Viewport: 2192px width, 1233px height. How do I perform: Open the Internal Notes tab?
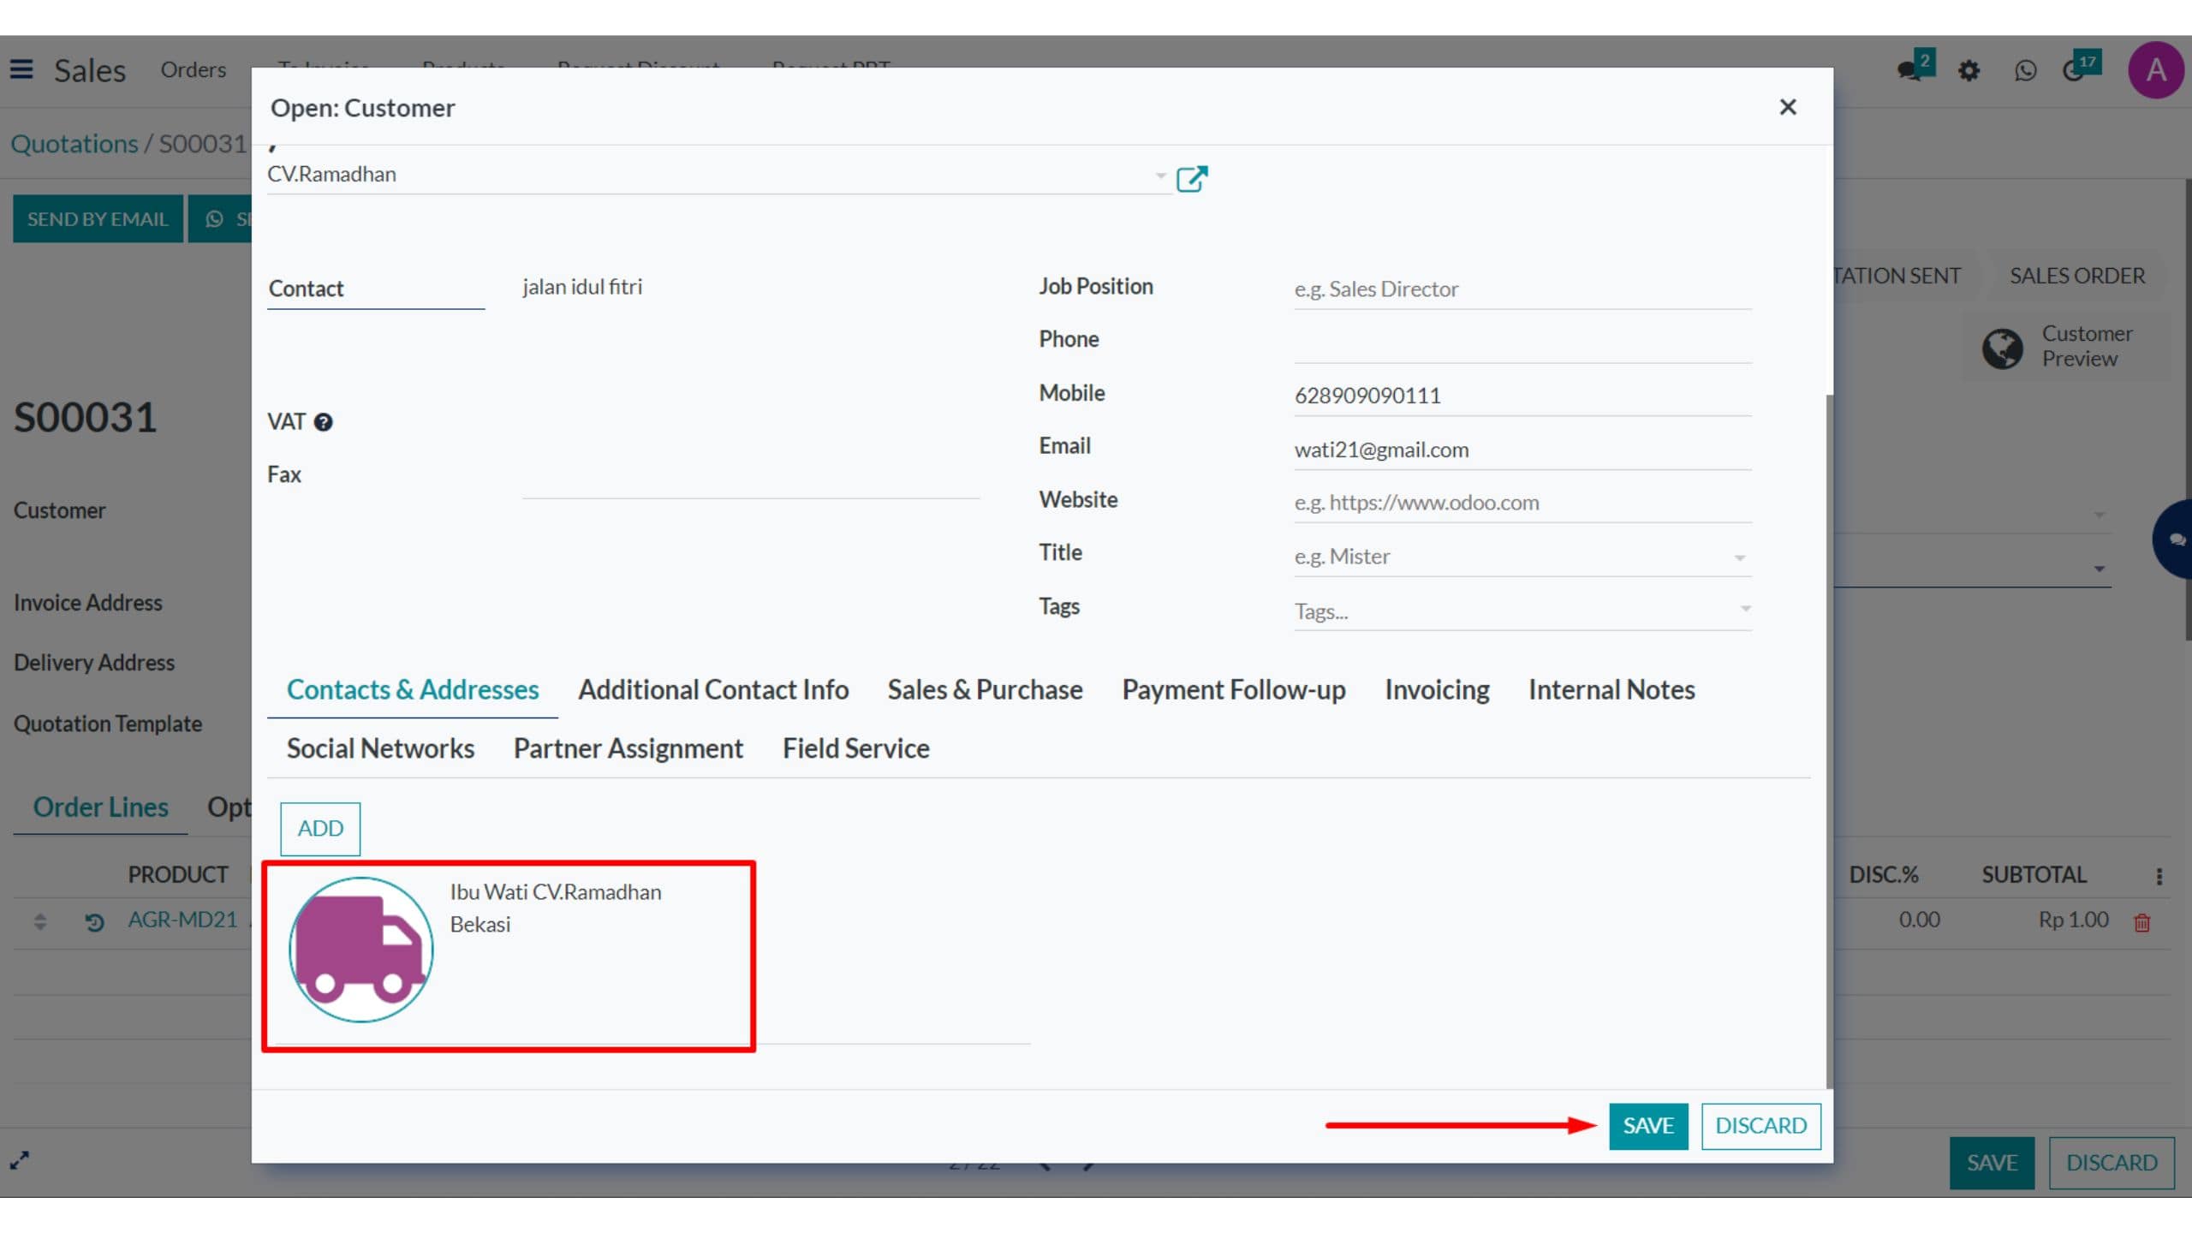[1611, 689]
